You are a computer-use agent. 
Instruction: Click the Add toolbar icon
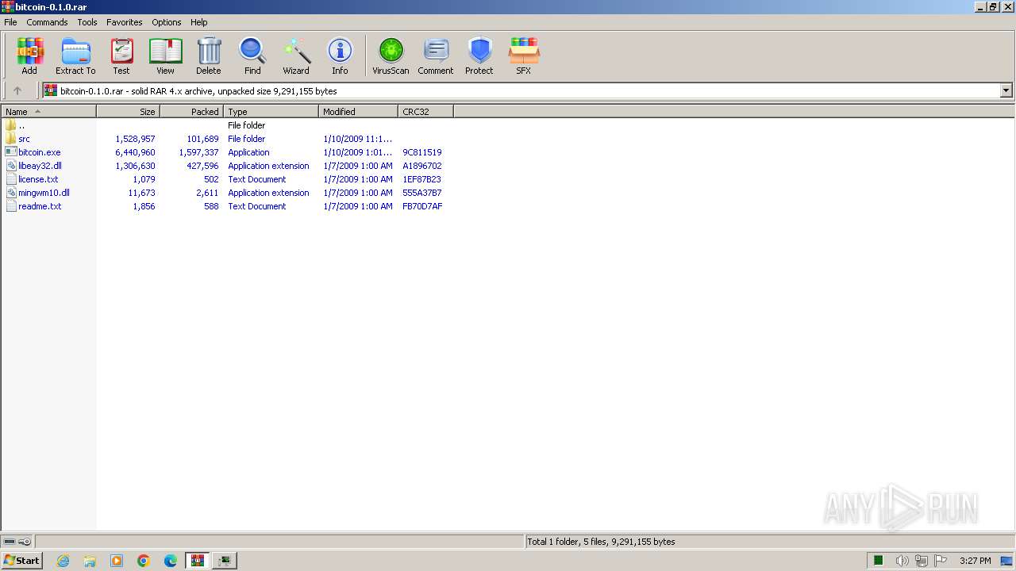tap(29, 52)
